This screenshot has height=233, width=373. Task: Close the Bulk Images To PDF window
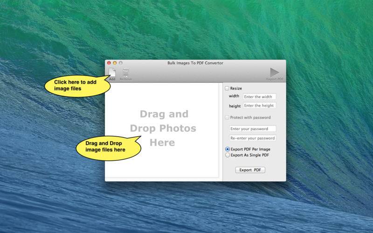tap(109, 63)
